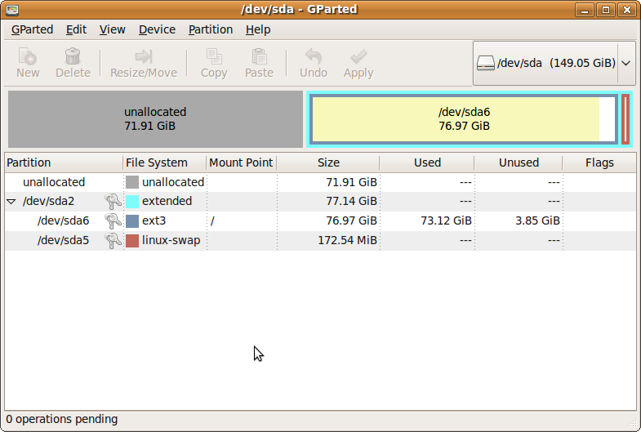Screen dimensions: 641x432
Task: Click the window resize grip corner
Action: [631, 422]
